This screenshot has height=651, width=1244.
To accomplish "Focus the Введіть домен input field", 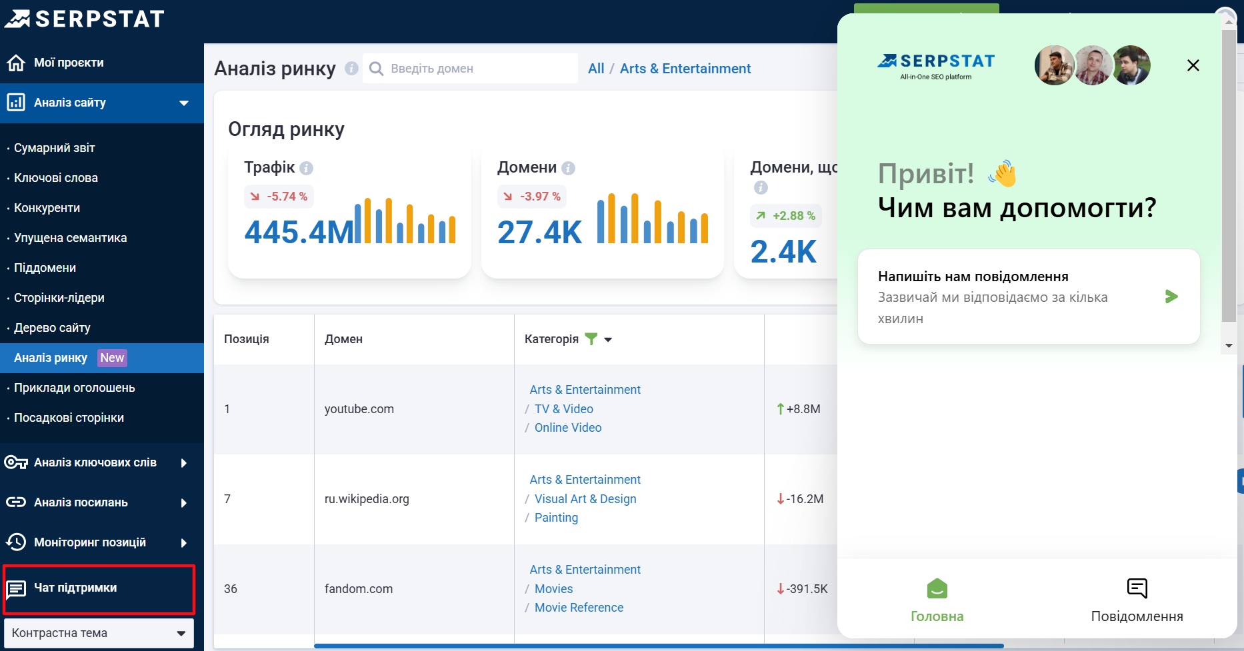I will [470, 69].
